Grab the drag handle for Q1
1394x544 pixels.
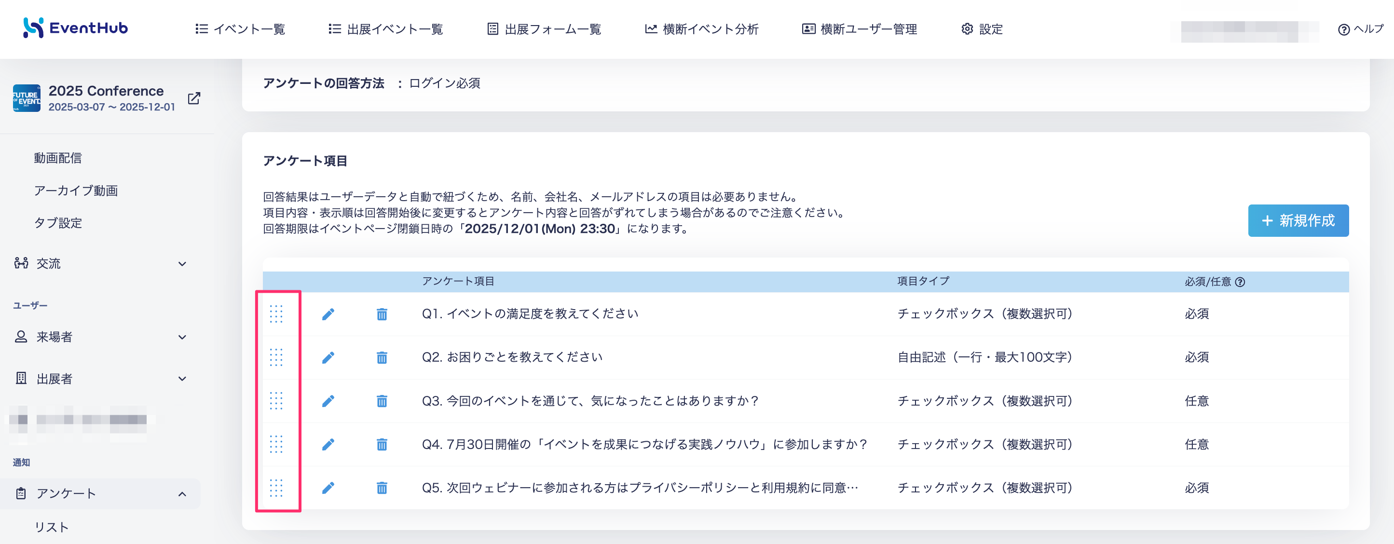[x=276, y=314]
